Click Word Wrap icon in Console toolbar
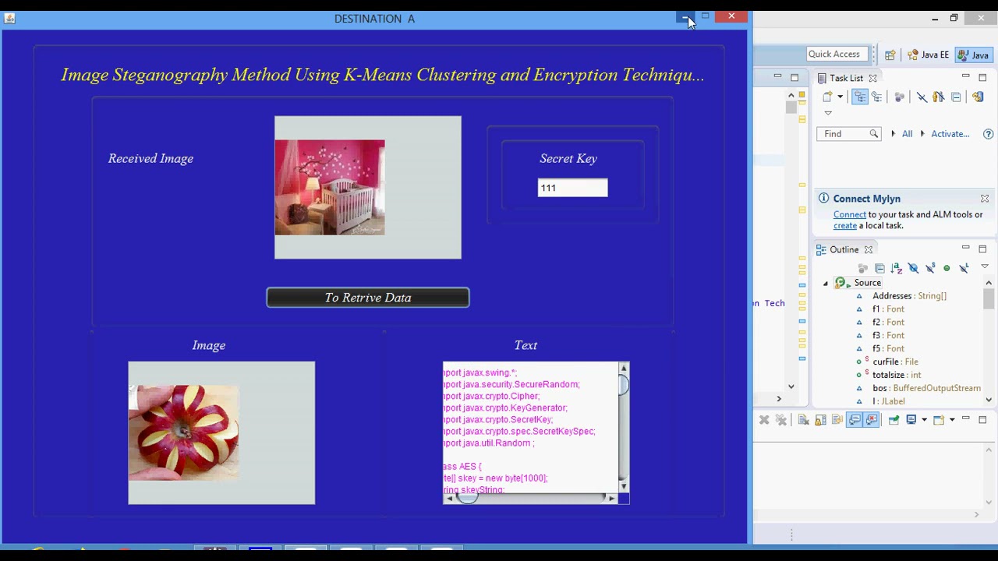998x561 pixels. pyautogui.click(x=837, y=420)
